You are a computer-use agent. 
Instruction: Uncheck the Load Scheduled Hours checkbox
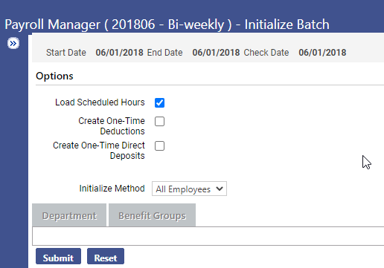159,102
